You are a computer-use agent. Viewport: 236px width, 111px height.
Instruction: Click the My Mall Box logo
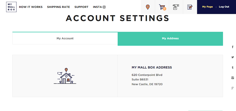pyautogui.click(x=11, y=7)
